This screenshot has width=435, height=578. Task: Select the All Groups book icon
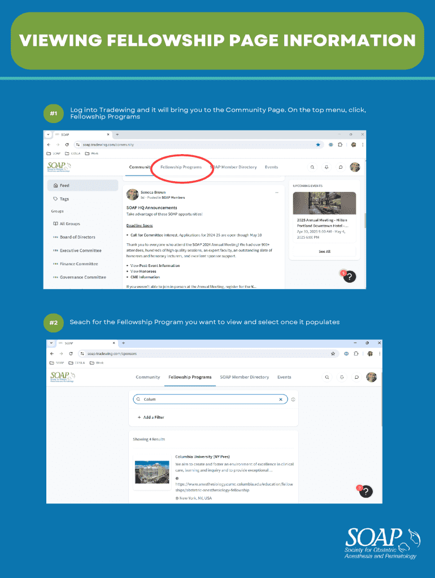point(55,224)
